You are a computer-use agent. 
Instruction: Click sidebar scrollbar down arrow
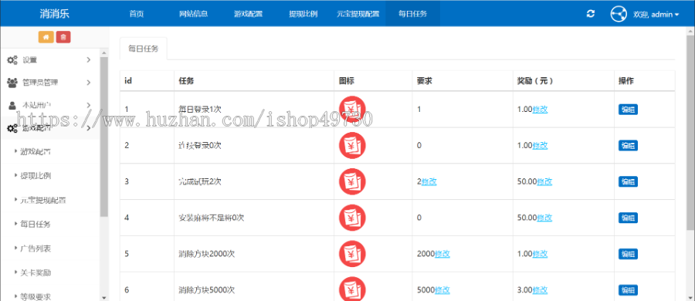104,297
